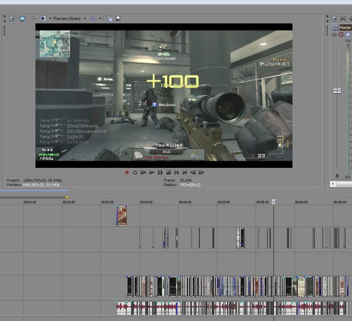
Task: Toggle Loop Playback button
Action: pyautogui.click(x=135, y=173)
